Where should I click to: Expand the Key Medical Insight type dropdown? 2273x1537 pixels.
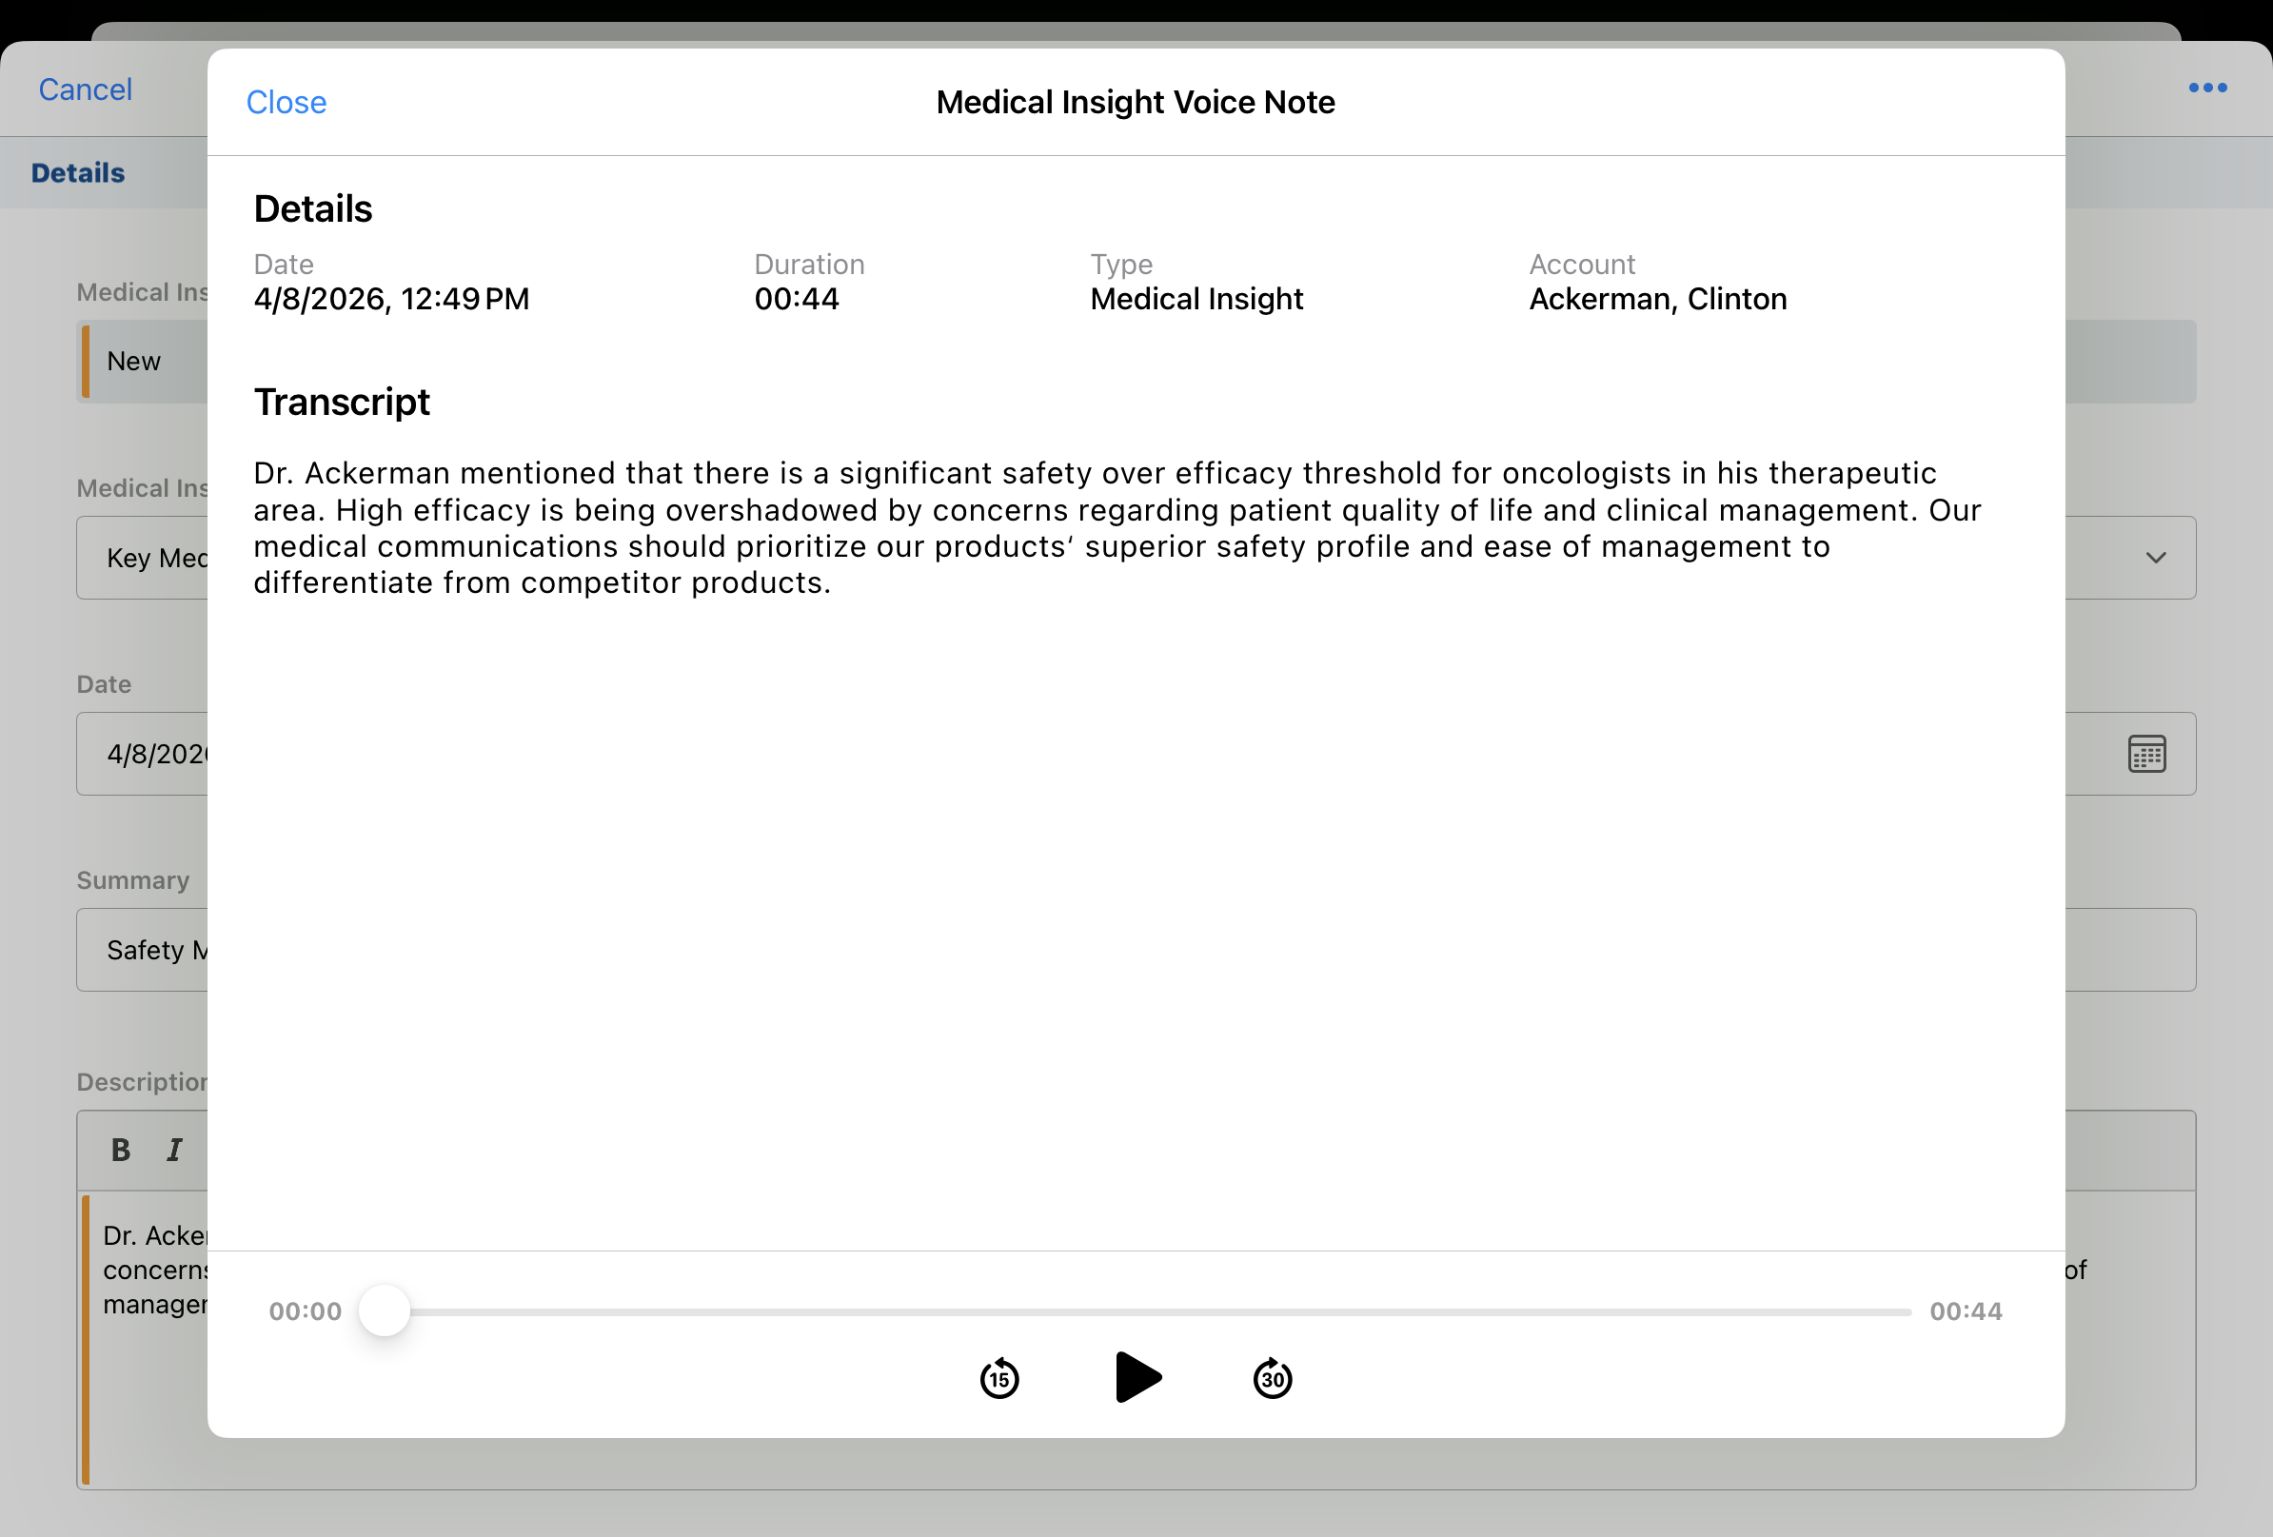point(2155,559)
